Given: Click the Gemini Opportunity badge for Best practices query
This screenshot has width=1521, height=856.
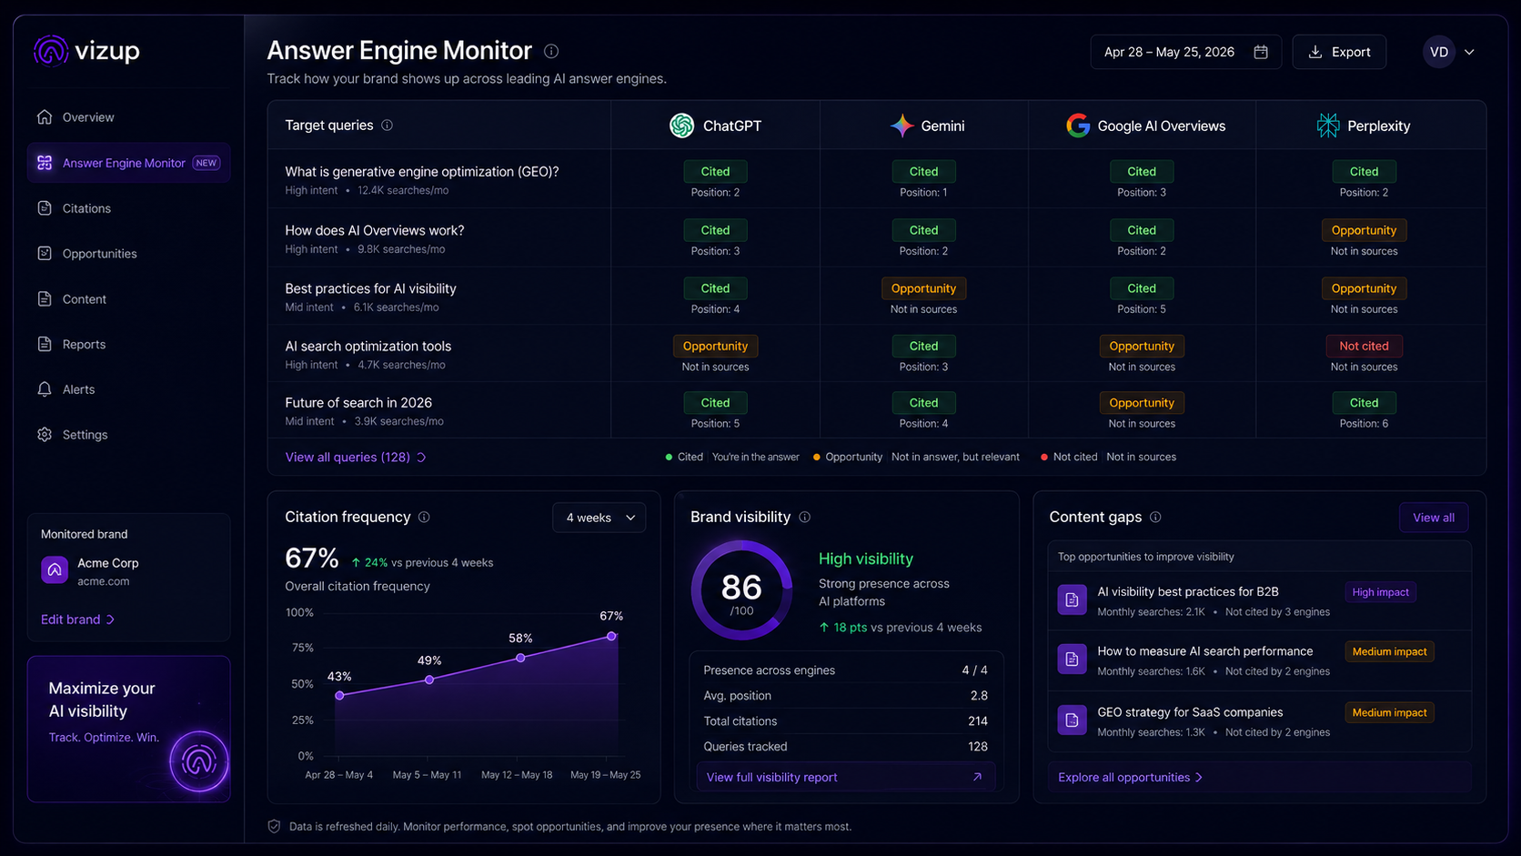Looking at the screenshot, I should click(x=923, y=288).
